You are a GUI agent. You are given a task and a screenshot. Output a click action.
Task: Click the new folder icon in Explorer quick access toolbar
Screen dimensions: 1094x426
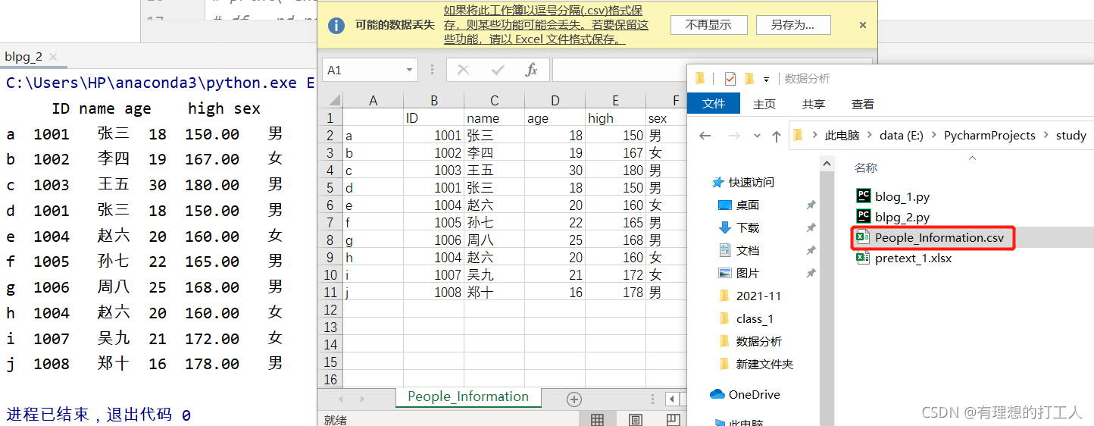coord(749,78)
